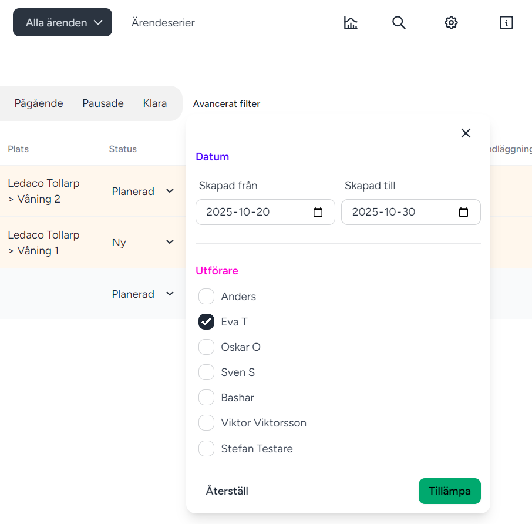Open status dropdown for Ledaco Tollarp Våning 2
The height and width of the screenshot is (524, 532).
pyautogui.click(x=170, y=192)
